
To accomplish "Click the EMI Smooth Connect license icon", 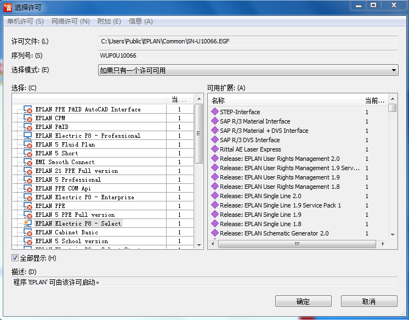I will (27, 162).
